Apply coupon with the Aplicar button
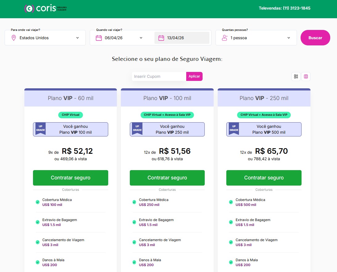 [194, 76]
